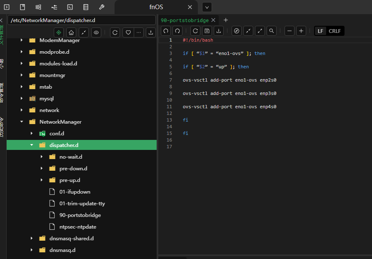Switch to the 90-portstobridge editor tab
This screenshot has width=372, height=259.
185,20
